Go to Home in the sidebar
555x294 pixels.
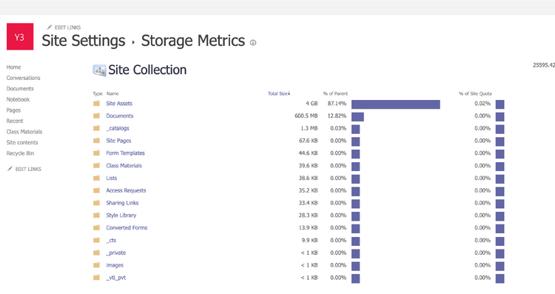tap(13, 67)
